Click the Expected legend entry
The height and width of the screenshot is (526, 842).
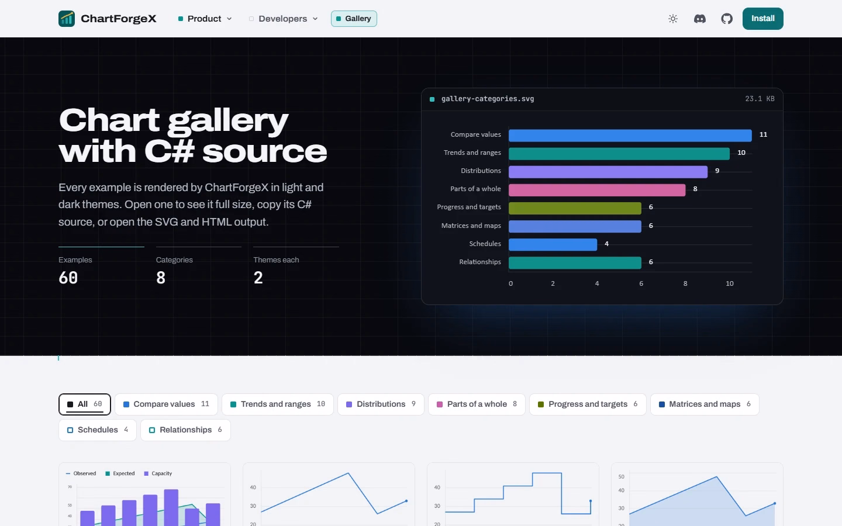(x=120, y=473)
